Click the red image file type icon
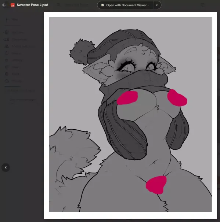The width and height of the screenshot is (220, 222). pos(12,5)
